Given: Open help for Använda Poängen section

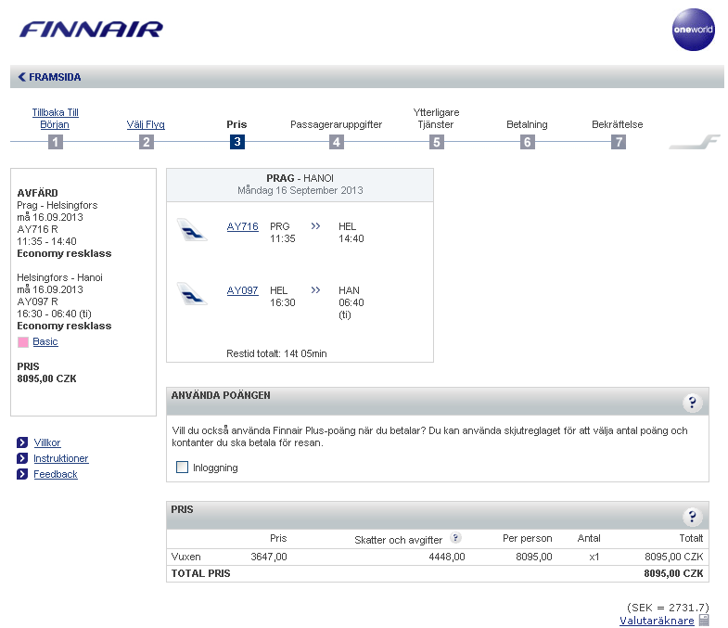Looking at the screenshot, I should coord(692,403).
